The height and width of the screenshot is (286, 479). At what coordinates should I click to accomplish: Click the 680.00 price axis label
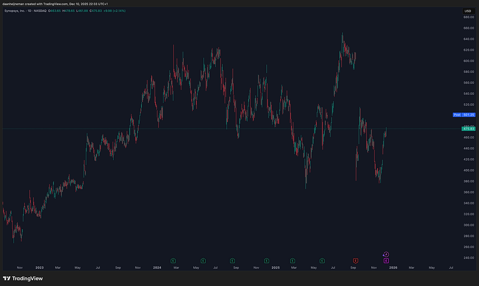tap(469, 17)
